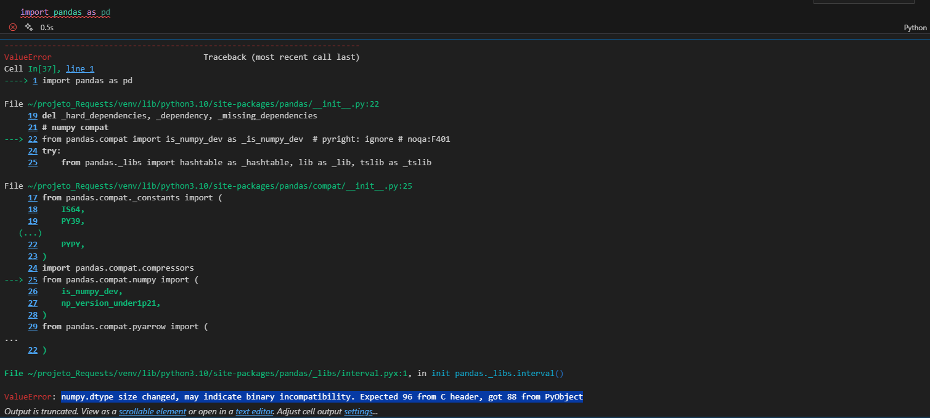This screenshot has height=418, width=930.
Task: Open line link 26 for 'is_numpy_dev,'
Action: point(33,292)
